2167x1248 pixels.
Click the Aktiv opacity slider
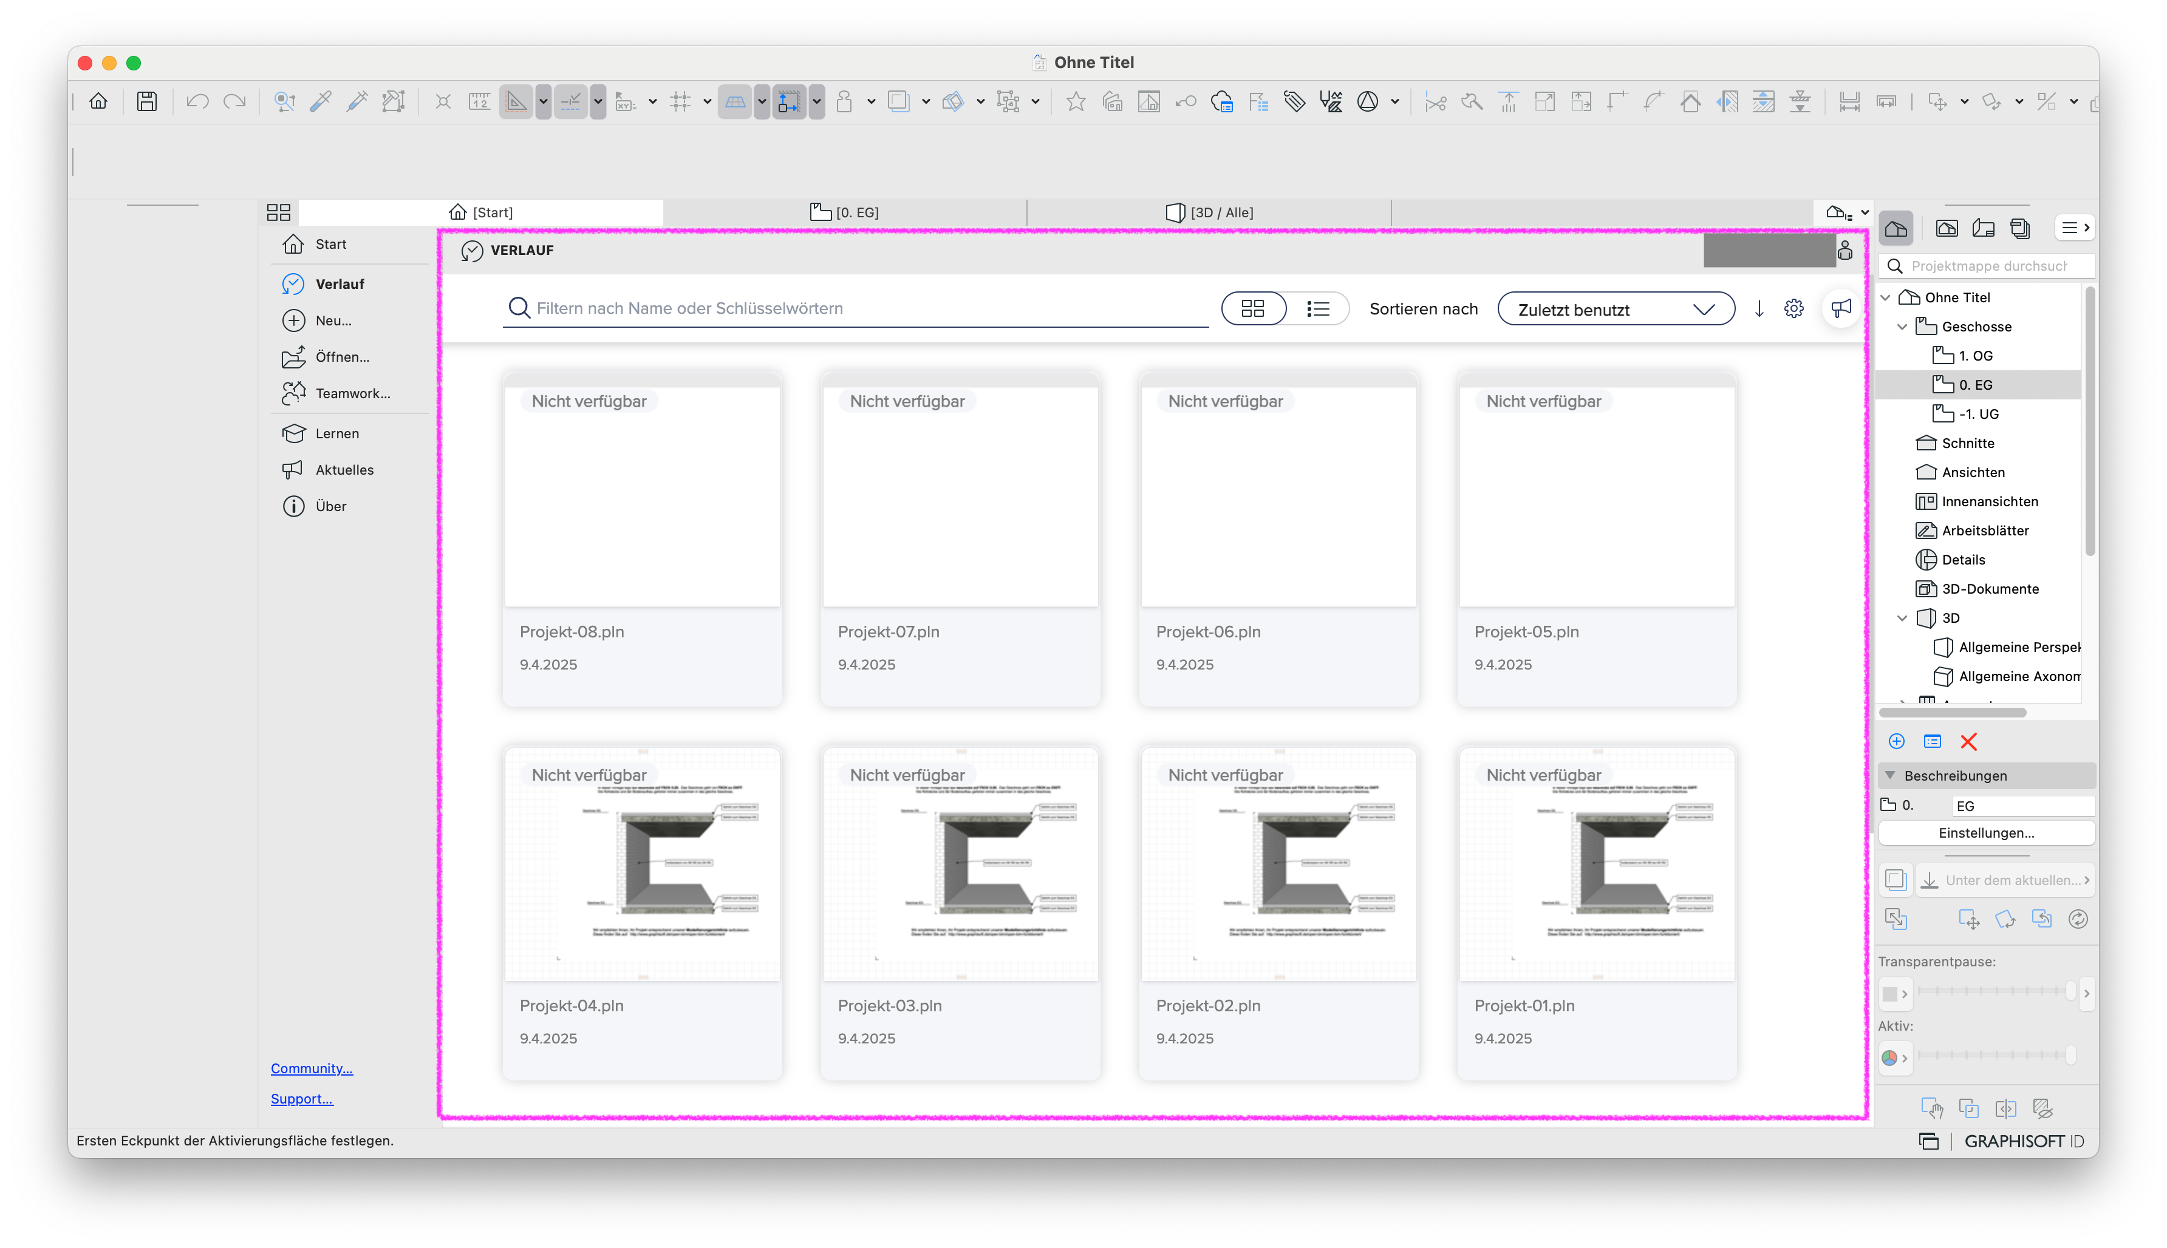[1996, 1055]
